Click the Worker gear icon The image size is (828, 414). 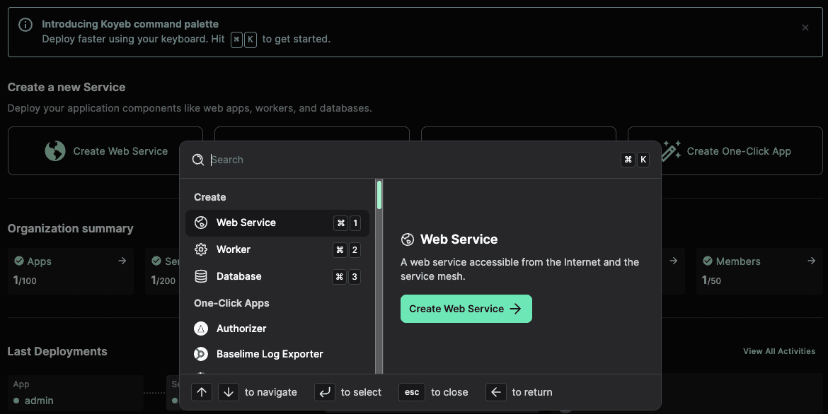201,250
